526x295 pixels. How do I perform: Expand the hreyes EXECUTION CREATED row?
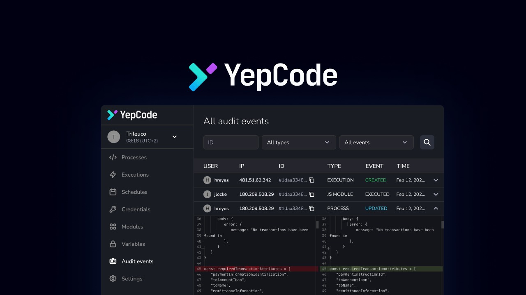(x=436, y=180)
